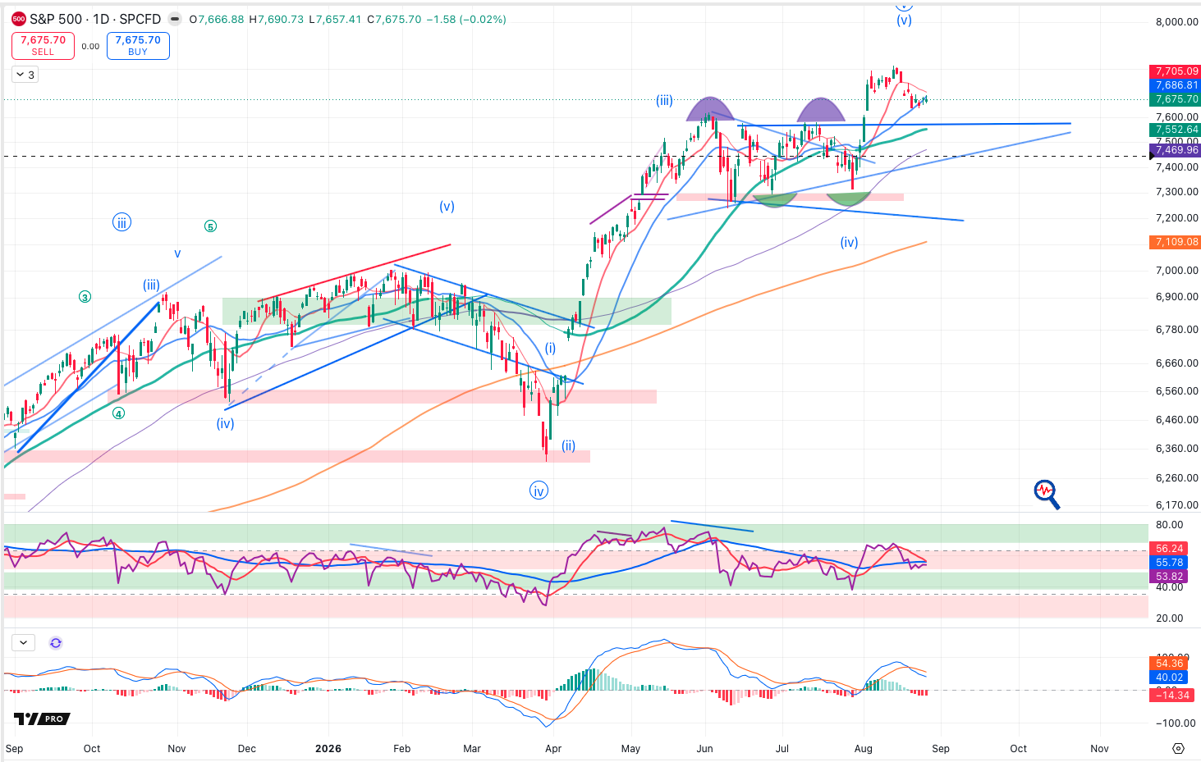Expand the MACD pane legend chevron
The image size is (1201, 762).
23,643
